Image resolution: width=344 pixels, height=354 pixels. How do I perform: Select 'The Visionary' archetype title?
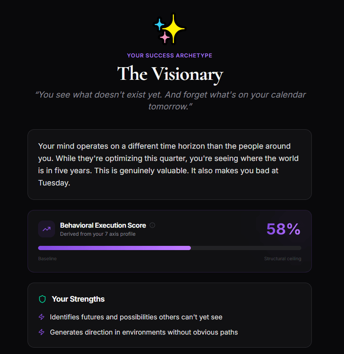[x=170, y=74]
